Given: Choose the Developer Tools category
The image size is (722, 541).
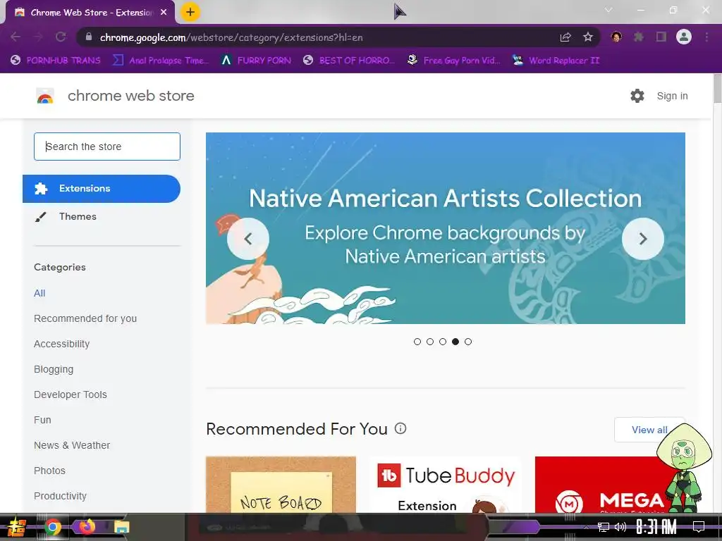Looking at the screenshot, I should pyautogui.click(x=70, y=394).
